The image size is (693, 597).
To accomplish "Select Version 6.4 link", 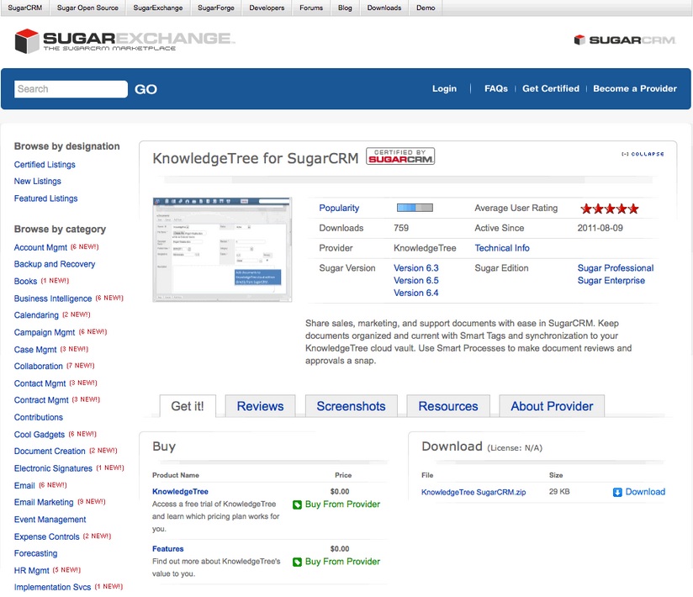I will (416, 293).
